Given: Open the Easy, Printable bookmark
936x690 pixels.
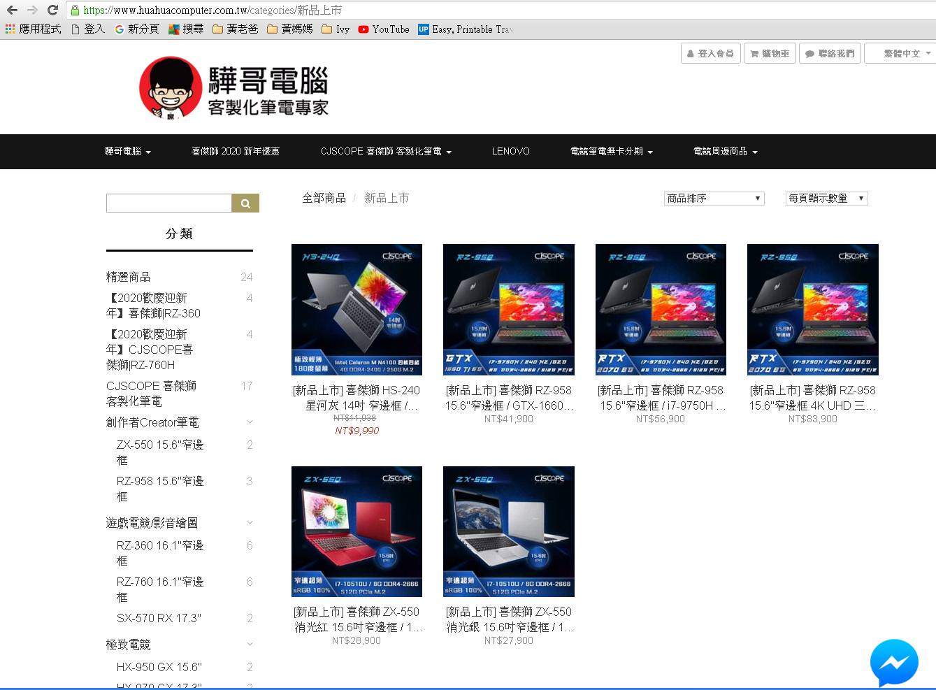Looking at the screenshot, I should point(466,29).
